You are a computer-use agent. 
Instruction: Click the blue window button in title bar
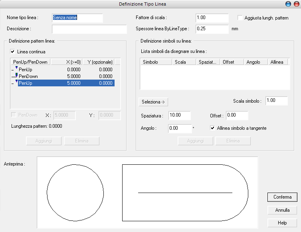click(288, 4)
